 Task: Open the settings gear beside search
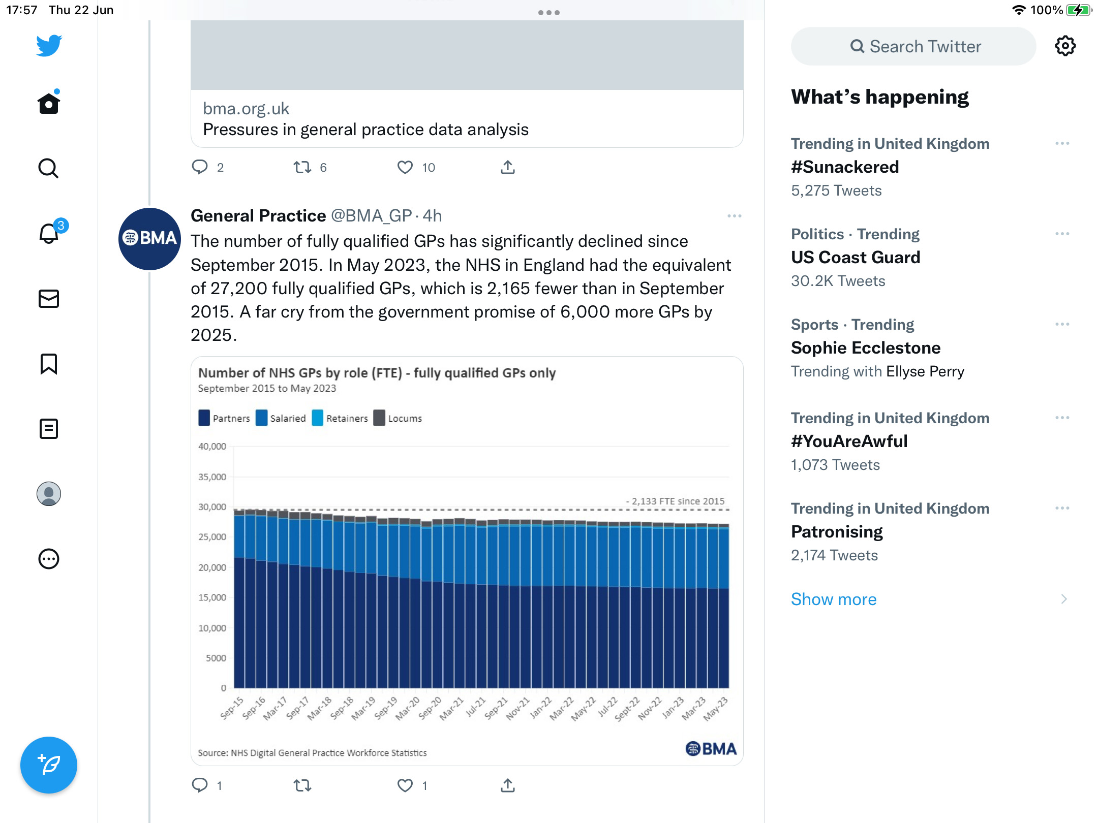[1065, 46]
